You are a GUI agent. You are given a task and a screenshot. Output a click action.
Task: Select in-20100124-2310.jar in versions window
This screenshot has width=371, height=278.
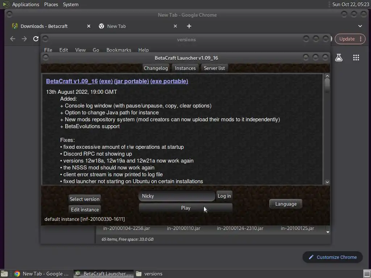(240, 228)
